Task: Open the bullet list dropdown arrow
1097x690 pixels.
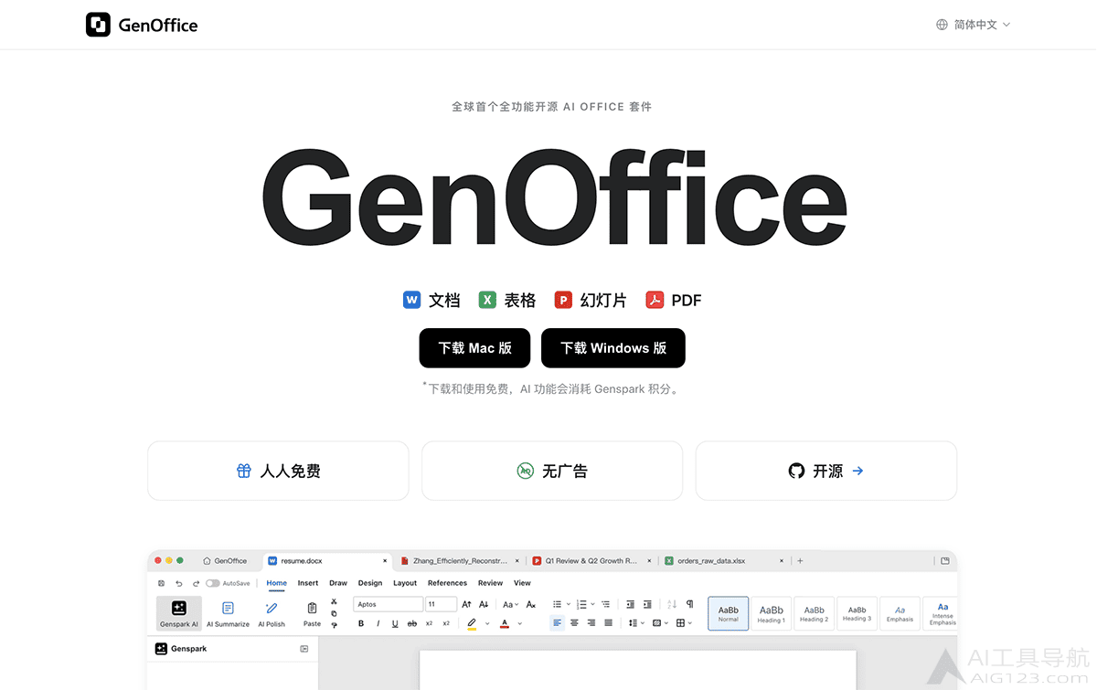Action: (x=569, y=604)
